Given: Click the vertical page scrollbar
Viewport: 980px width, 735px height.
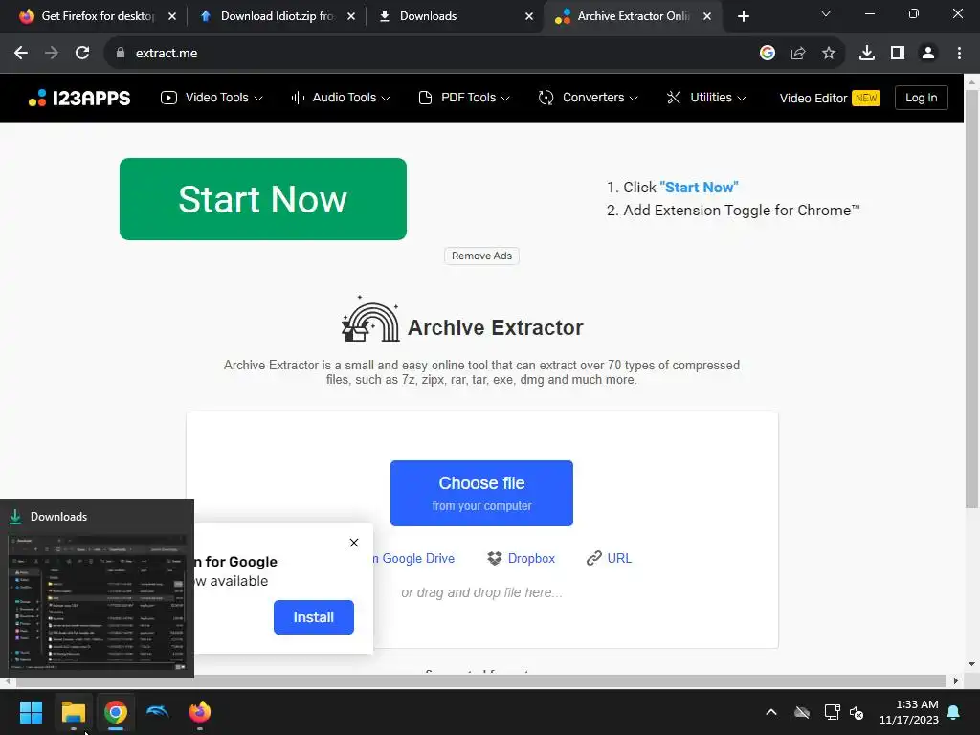Looking at the screenshot, I should [x=972, y=299].
